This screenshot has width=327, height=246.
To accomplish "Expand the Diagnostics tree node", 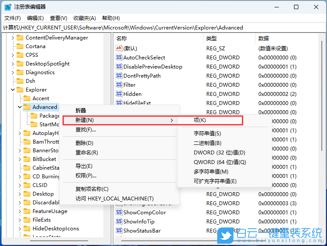I will (x=13, y=72).
